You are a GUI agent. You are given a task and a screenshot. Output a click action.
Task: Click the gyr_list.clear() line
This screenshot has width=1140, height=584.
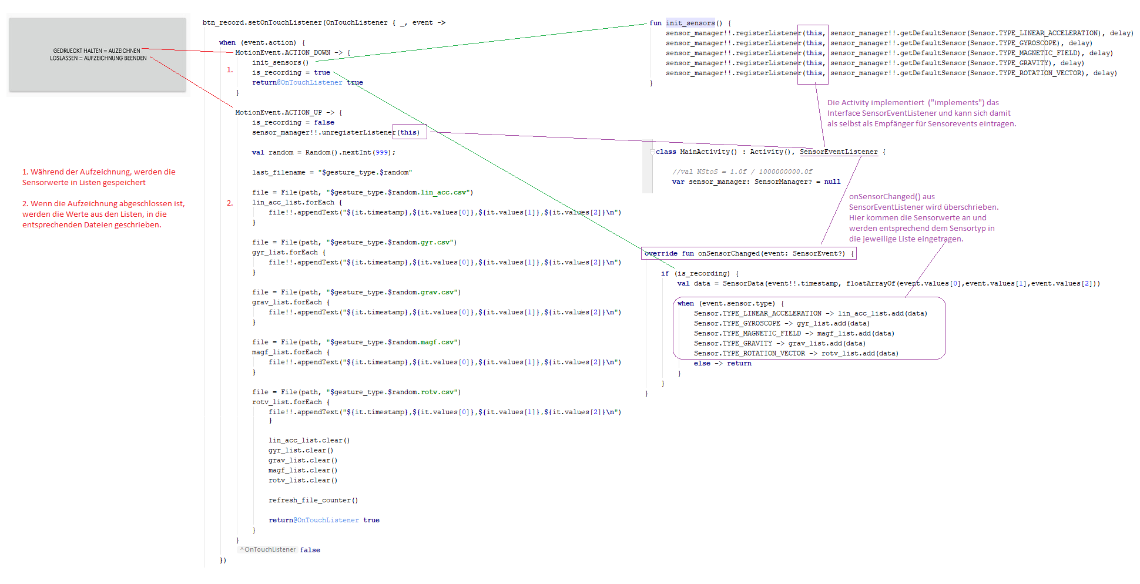(301, 451)
